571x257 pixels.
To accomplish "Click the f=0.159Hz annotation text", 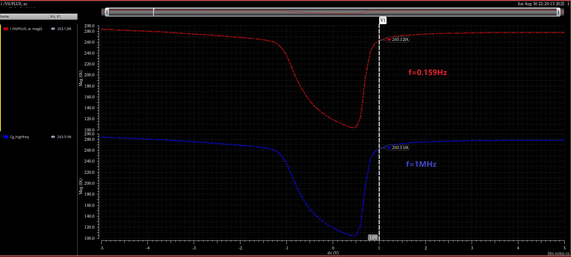I will point(427,72).
